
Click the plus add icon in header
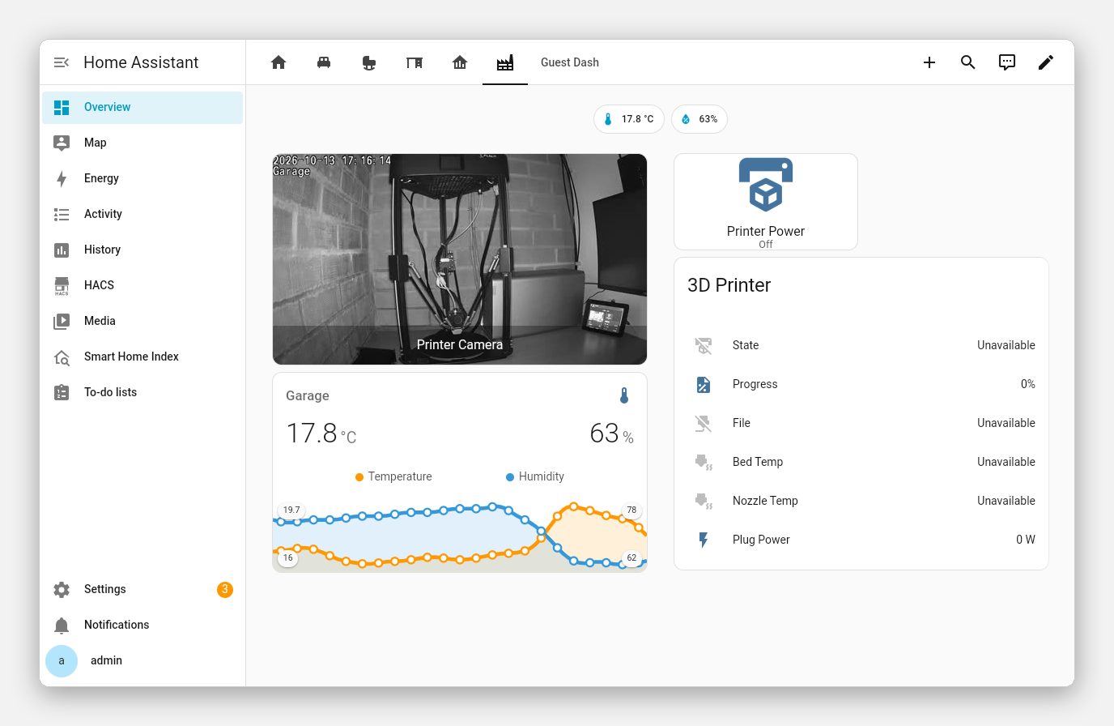coord(929,62)
